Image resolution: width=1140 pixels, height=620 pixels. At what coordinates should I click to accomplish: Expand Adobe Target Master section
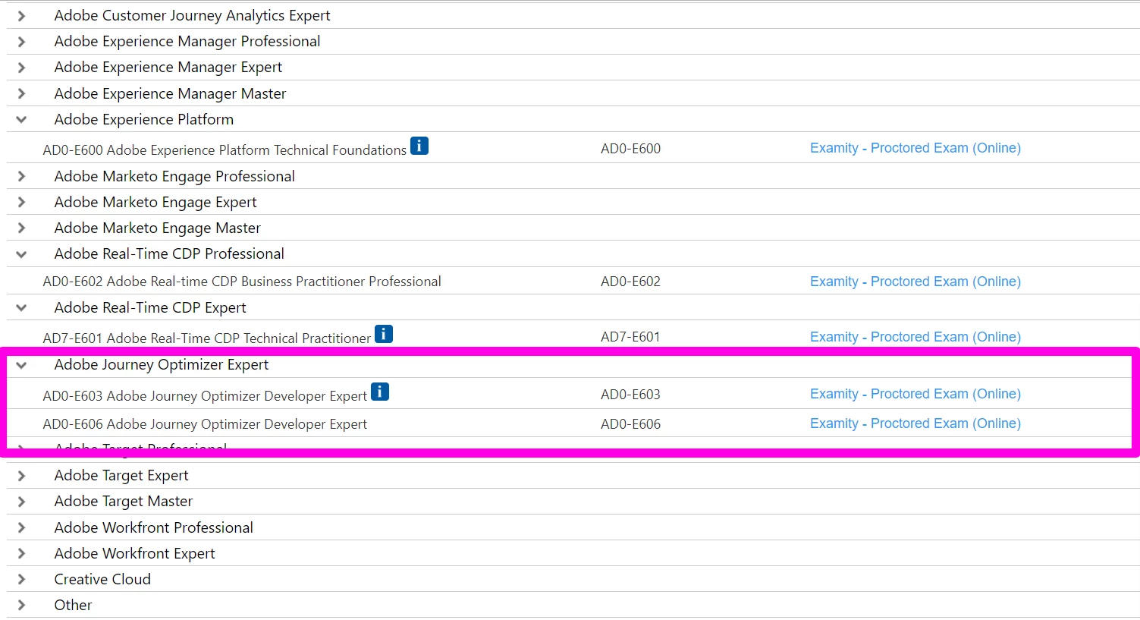coord(21,502)
